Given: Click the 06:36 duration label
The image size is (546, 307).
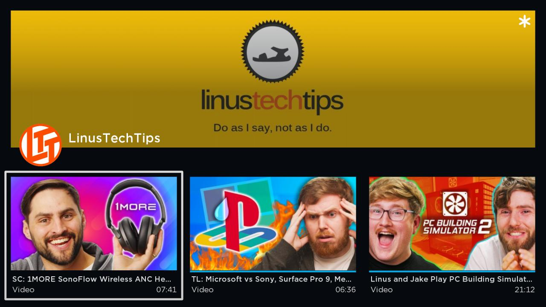Looking at the screenshot, I should tap(346, 290).
